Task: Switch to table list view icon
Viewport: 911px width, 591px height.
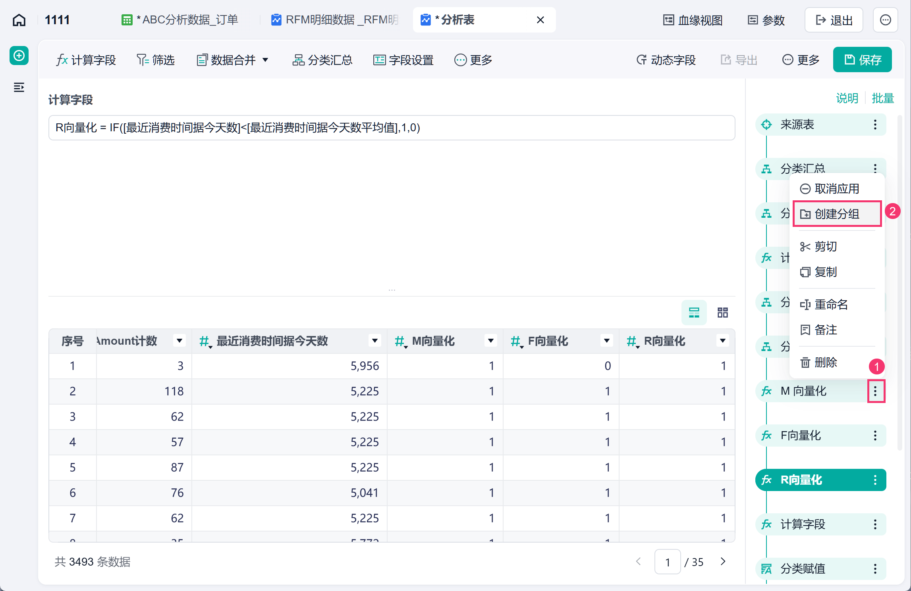Action: pos(694,313)
